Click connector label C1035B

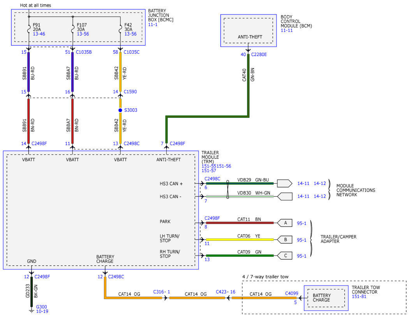tap(84, 52)
